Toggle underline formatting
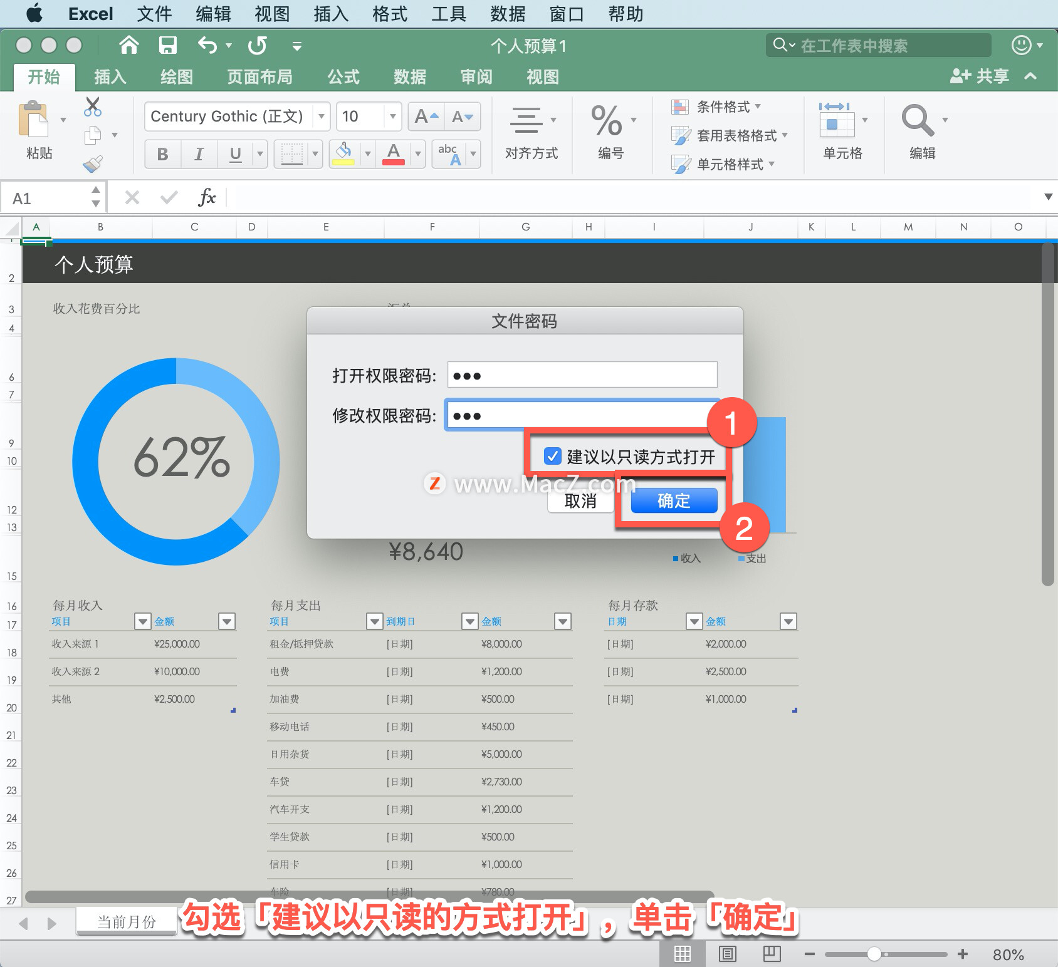The height and width of the screenshot is (967, 1058). click(236, 154)
